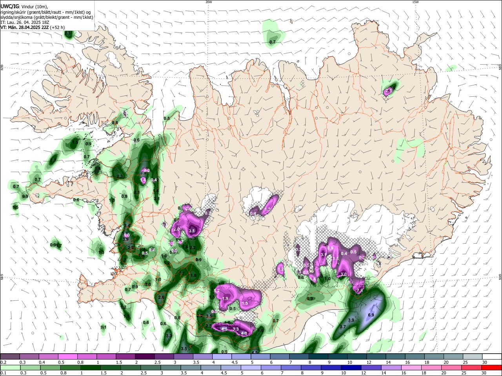Select the 25–30 light gray snow legend swatch

click(x=473, y=356)
